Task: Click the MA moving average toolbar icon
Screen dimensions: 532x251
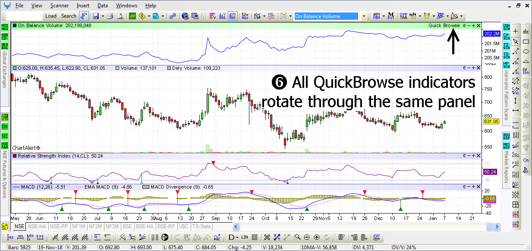Action: [271, 16]
